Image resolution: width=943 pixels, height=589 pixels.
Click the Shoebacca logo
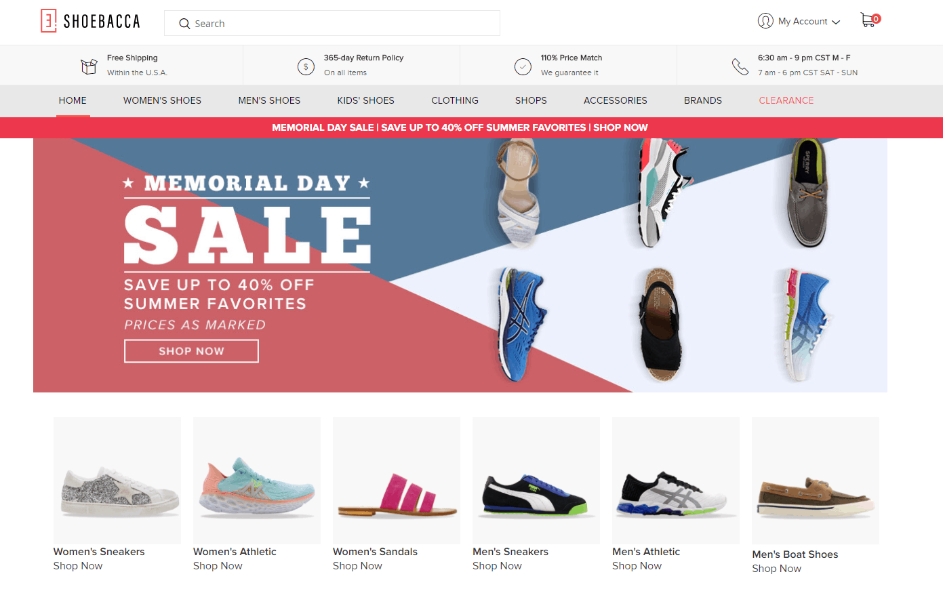90,21
